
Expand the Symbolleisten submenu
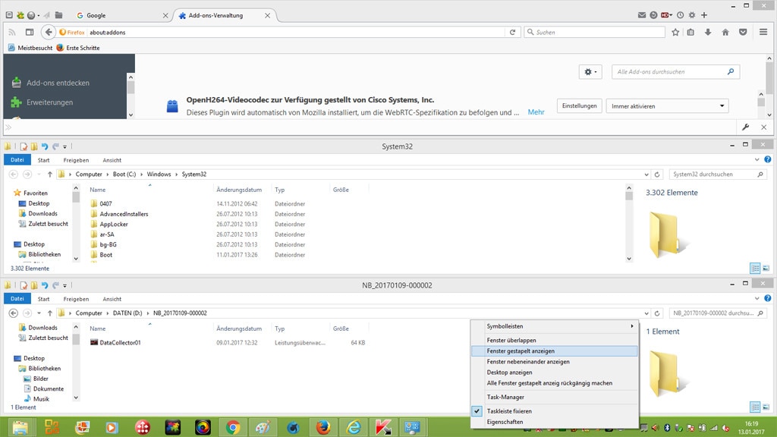click(555, 326)
